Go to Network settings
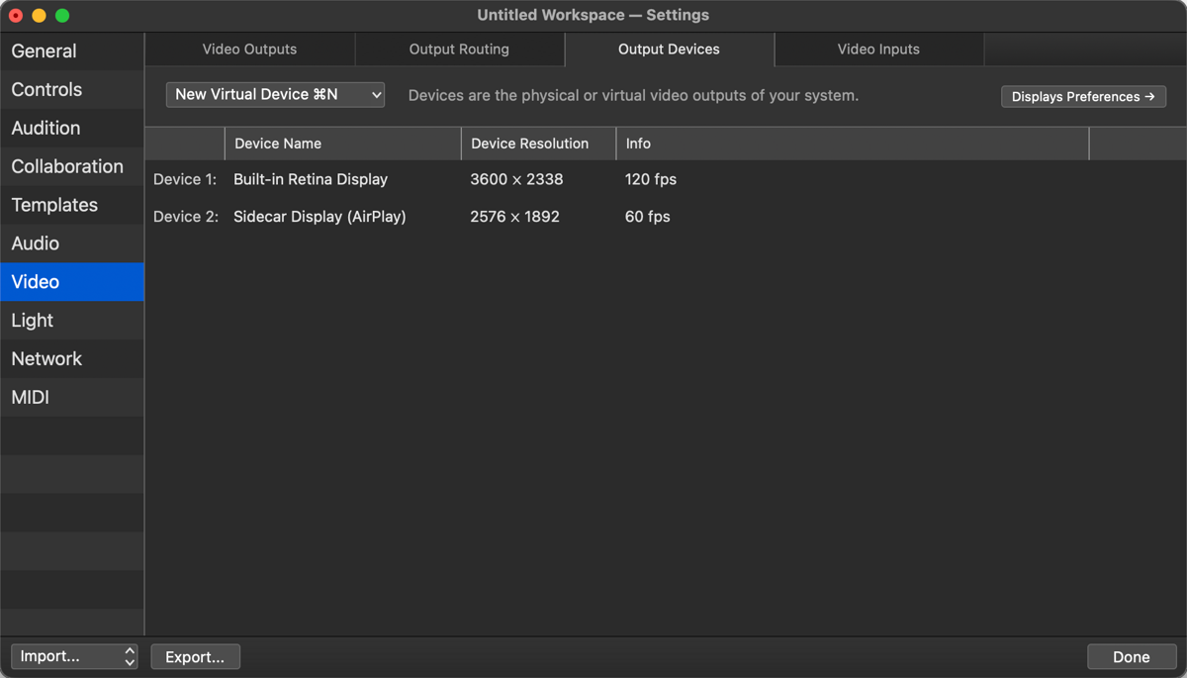Screen dimensions: 1187x678 [72, 359]
